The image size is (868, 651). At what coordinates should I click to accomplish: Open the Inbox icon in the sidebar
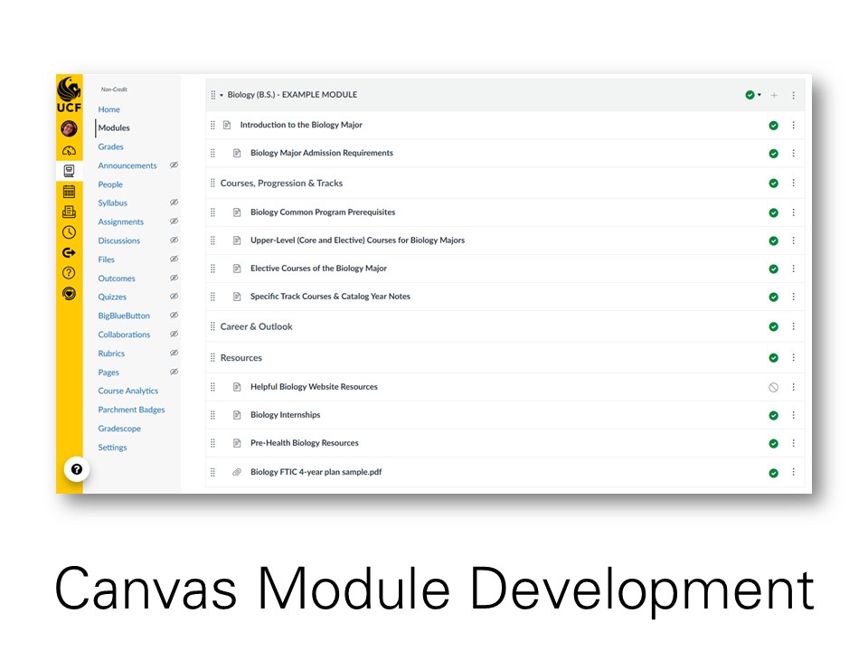[70, 211]
